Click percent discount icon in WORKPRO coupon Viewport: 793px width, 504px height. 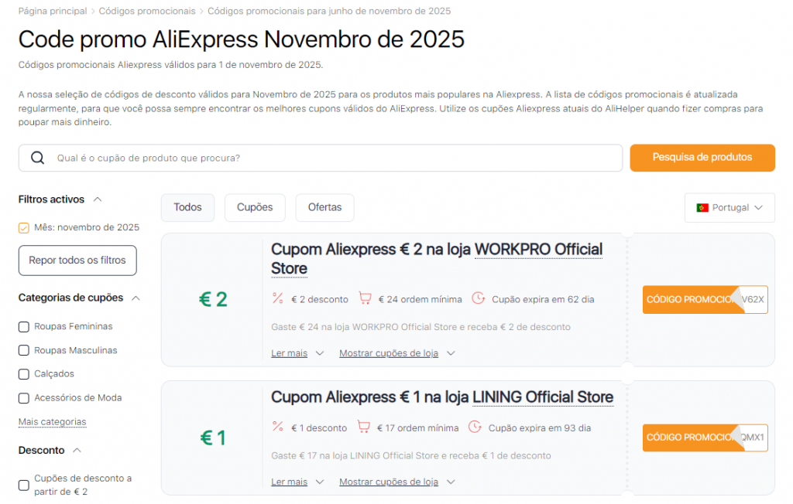click(278, 298)
